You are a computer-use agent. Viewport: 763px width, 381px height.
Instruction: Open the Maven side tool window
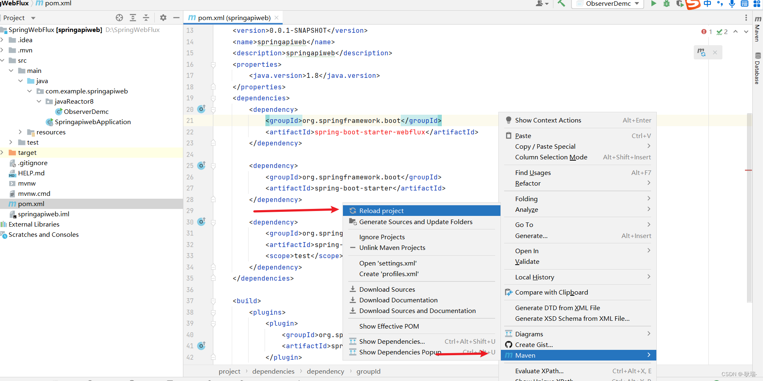point(758,28)
